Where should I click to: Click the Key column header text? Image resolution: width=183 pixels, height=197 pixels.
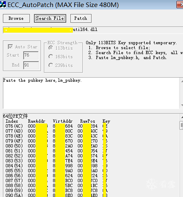pyautogui.click(x=106, y=121)
